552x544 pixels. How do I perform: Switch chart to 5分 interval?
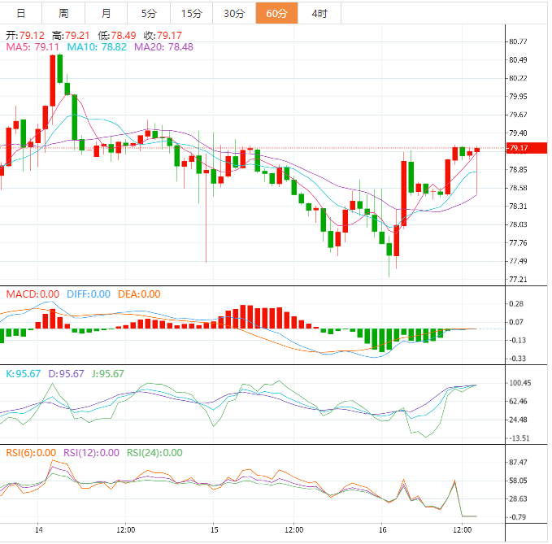[x=149, y=13]
